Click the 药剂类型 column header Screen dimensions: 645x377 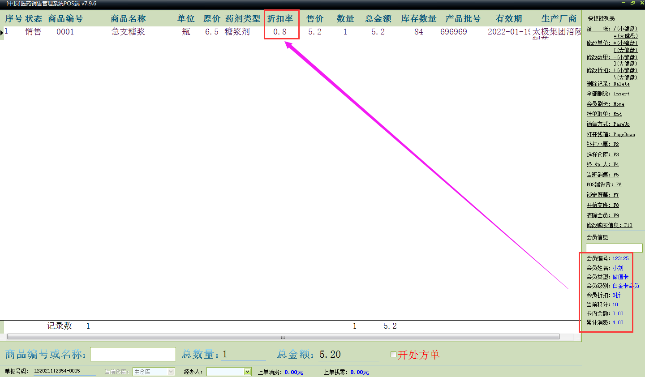pyautogui.click(x=242, y=19)
